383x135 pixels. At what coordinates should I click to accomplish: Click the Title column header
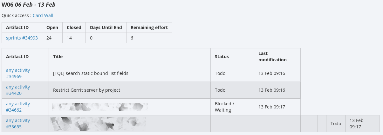coord(58,57)
